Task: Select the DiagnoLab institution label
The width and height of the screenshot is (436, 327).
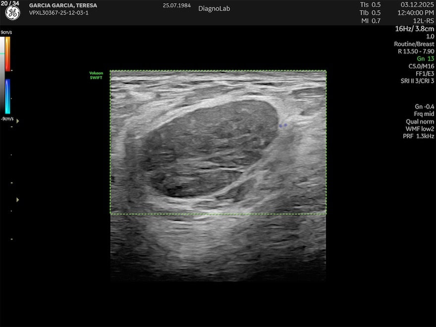Action: coord(214,8)
